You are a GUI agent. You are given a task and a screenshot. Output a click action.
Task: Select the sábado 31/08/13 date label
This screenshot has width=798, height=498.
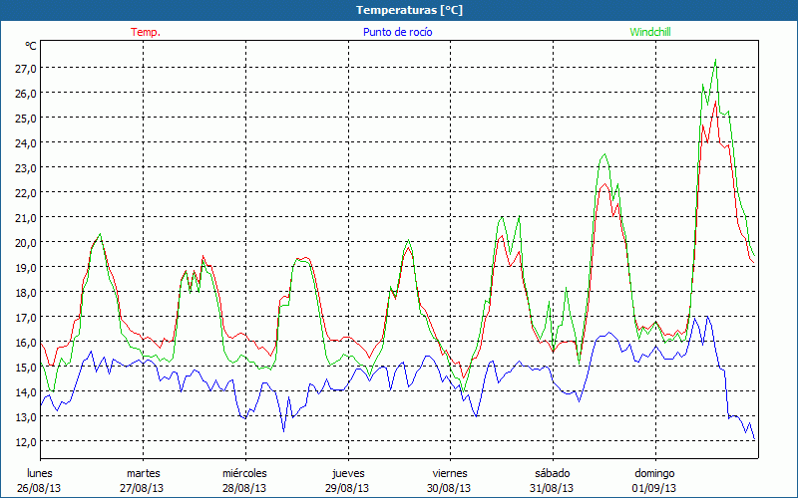coord(552,480)
